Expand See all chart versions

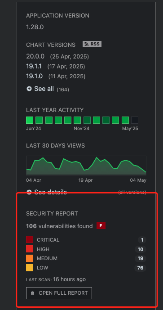click(44, 89)
